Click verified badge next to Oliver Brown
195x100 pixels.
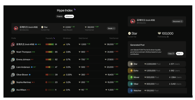click(x=30, y=75)
